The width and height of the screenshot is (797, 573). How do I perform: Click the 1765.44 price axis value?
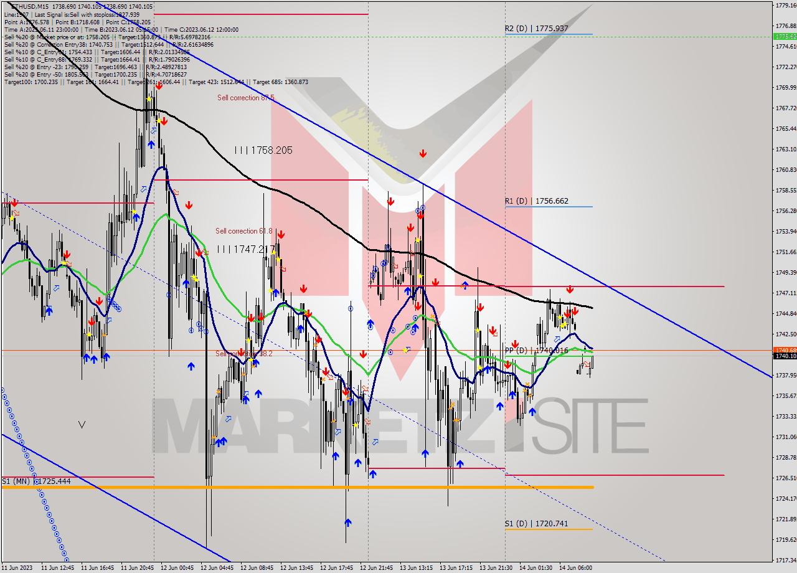(785, 128)
